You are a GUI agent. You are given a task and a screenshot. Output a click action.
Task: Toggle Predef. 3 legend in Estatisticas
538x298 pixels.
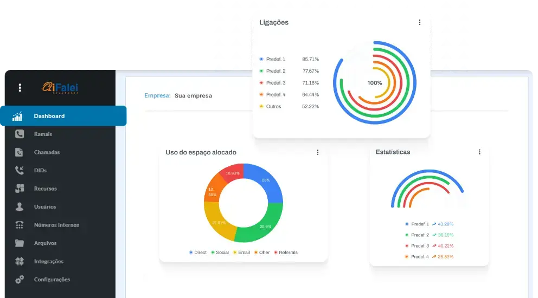tap(417, 246)
